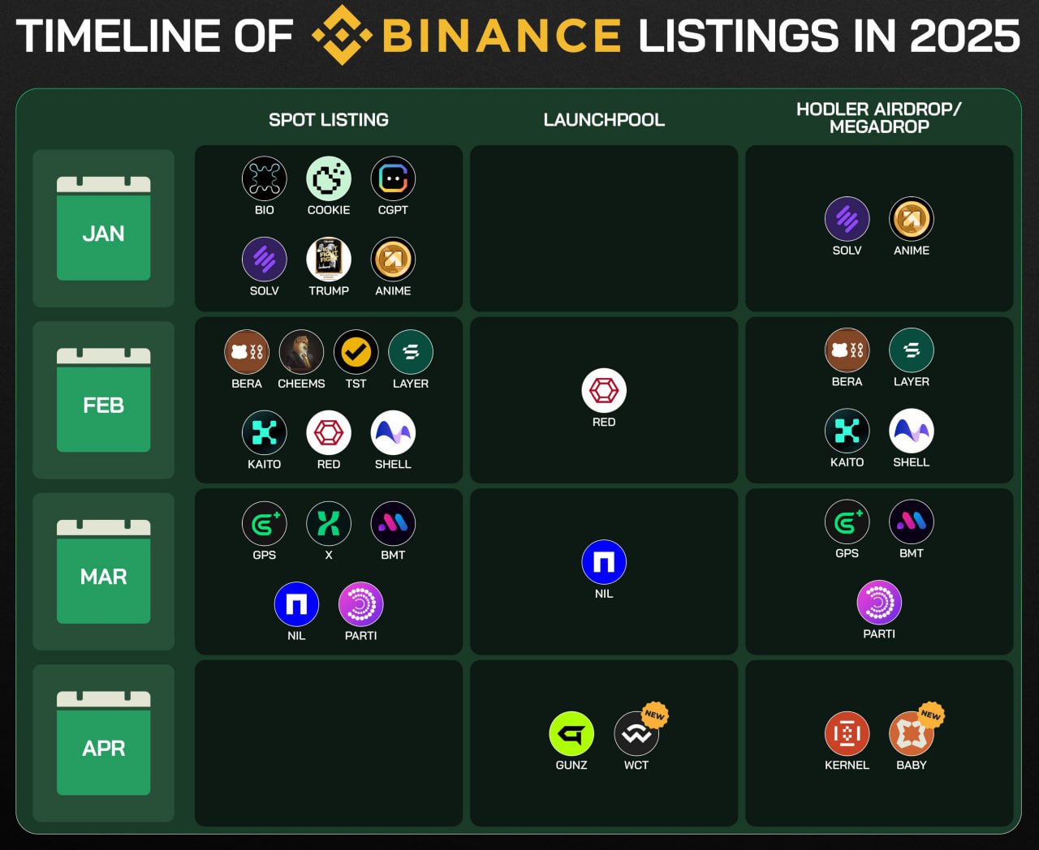Click LAYER icon in February Hodler Airdrop column
1039x850 pixels.
click(912, 350)
